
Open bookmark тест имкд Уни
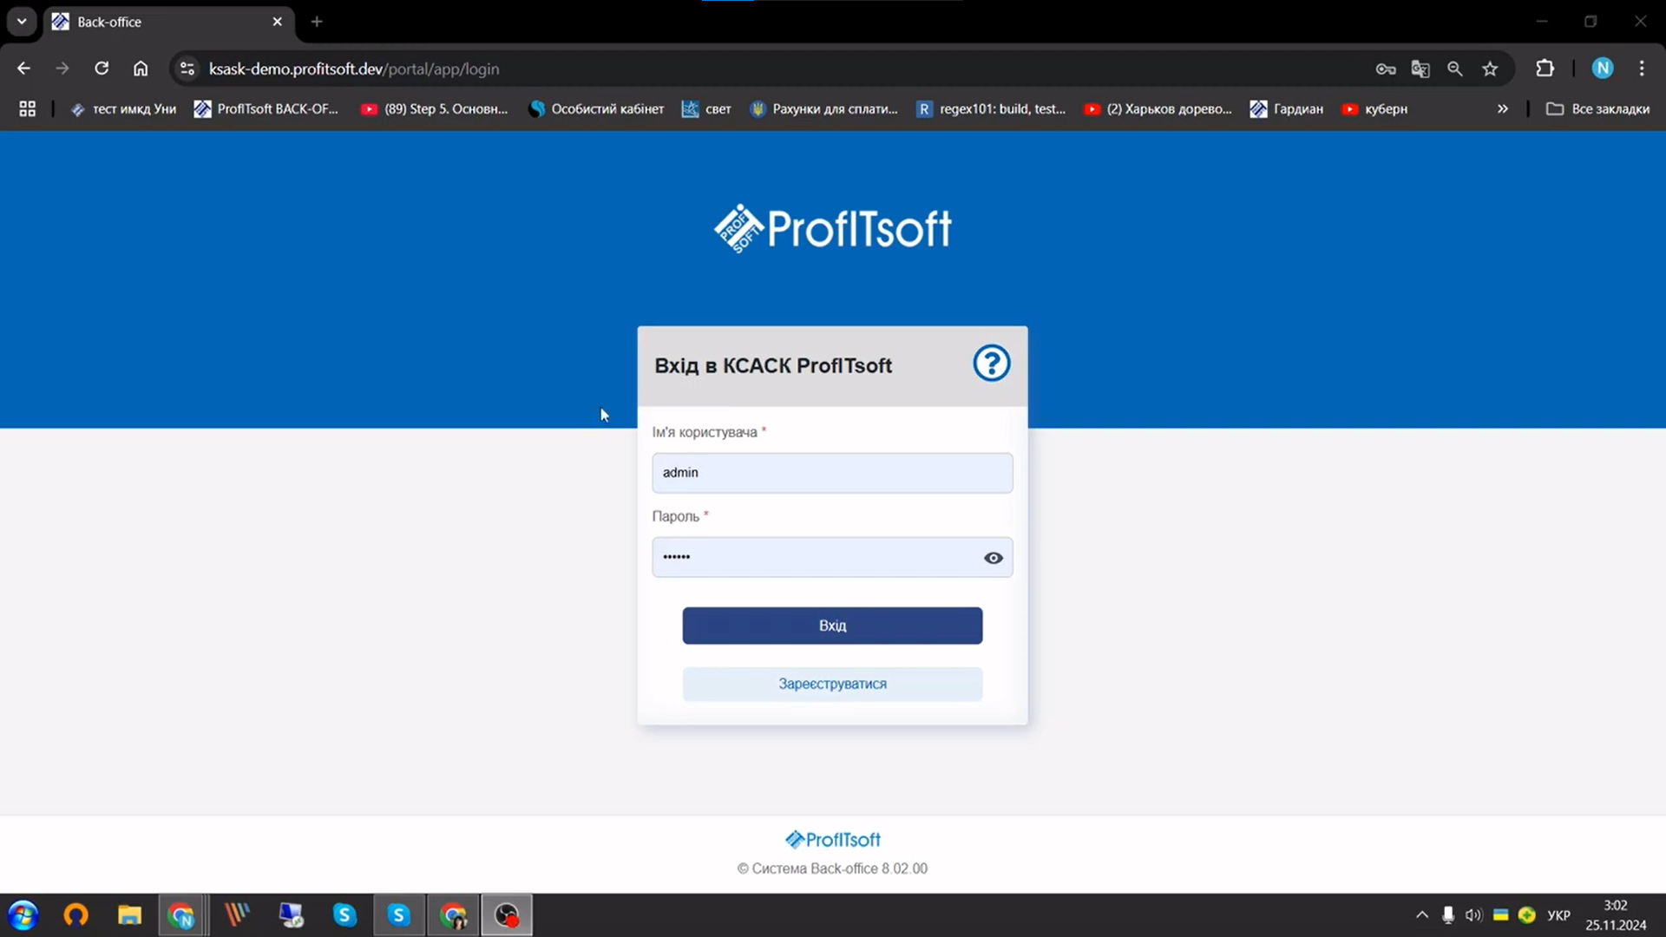click(123, 108)
